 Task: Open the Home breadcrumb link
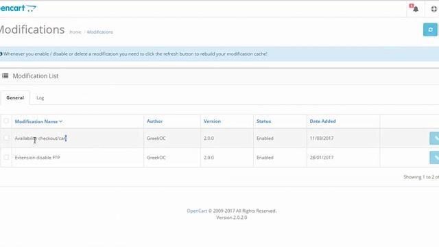pyautogui.click(x=75, y=32)
